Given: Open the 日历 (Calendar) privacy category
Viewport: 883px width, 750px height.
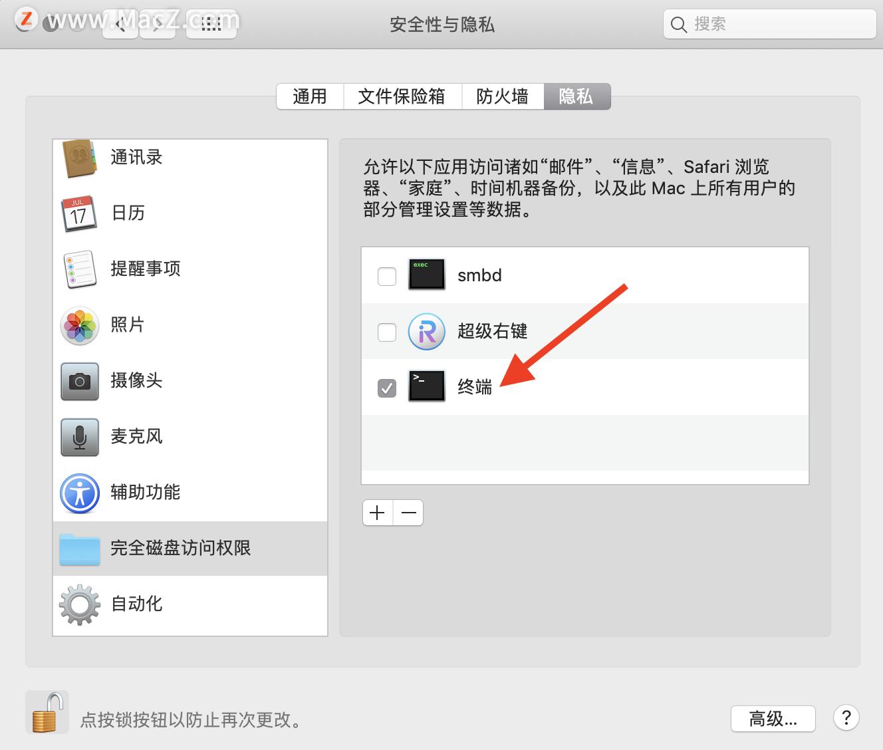Looking at the screenshot, I should [x=79, y=213].
